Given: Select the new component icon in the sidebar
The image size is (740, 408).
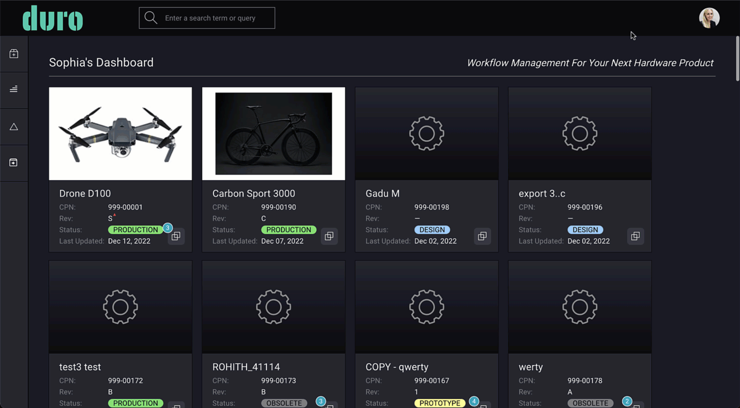Looking at the screenshot, I should pos(14,53).
